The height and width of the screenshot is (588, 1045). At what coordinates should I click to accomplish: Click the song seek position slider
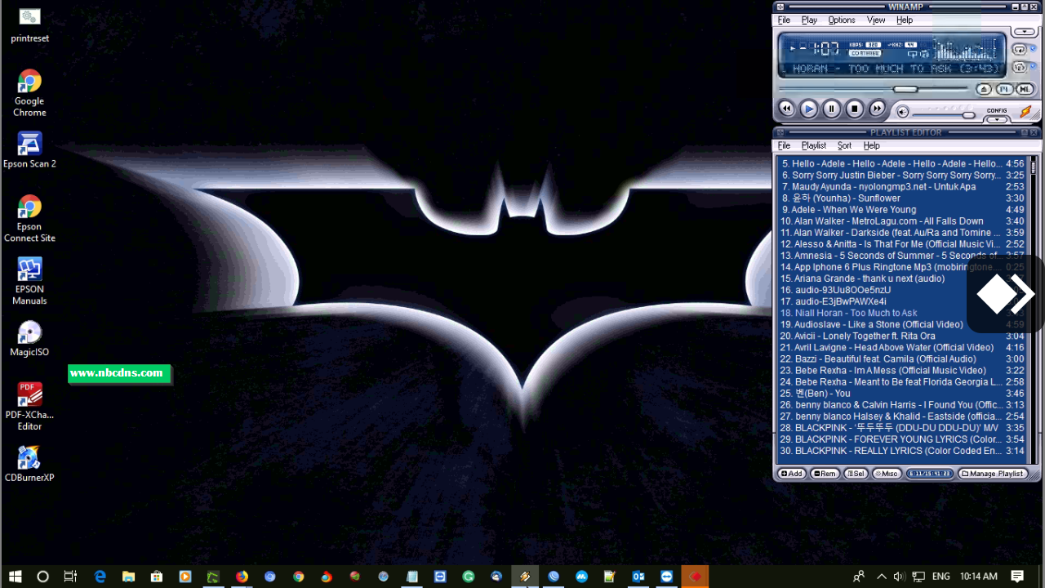point(906,88)
